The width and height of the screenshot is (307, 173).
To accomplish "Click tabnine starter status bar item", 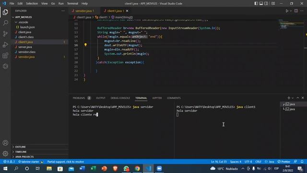I will [31, 161].
